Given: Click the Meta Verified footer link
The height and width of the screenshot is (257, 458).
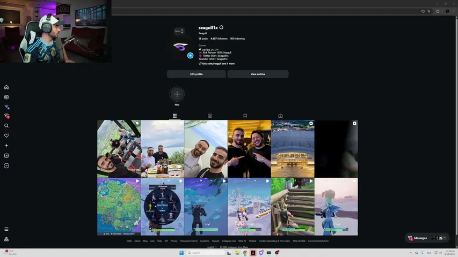Looking at the screenshot, I should 299,241.
